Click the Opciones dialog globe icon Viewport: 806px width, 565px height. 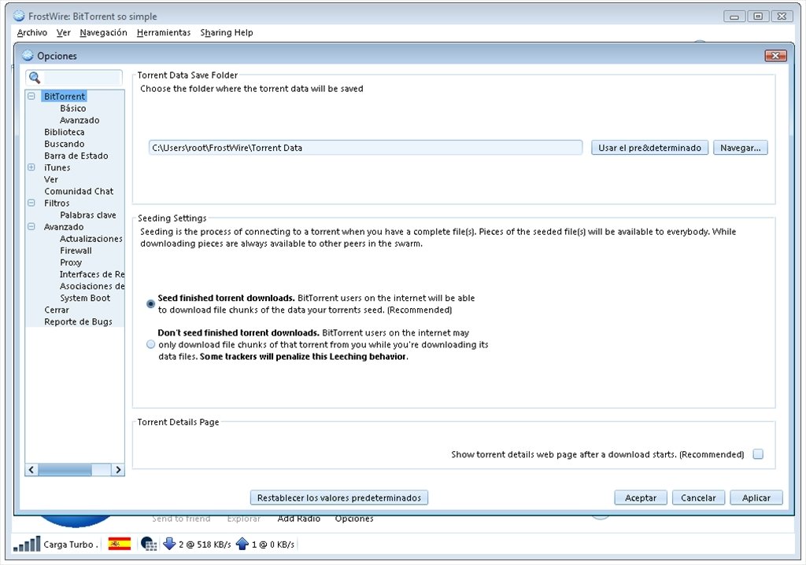point(28,56)
